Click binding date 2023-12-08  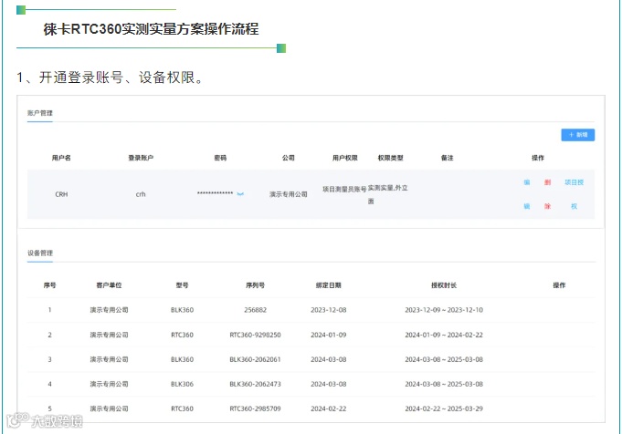point(329,310)
